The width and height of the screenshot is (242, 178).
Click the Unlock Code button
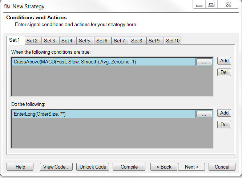(x=93, y=167)
